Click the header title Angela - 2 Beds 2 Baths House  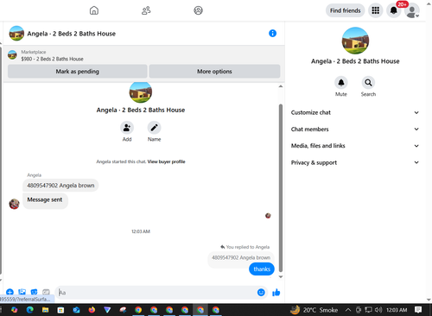click(71, 34)
